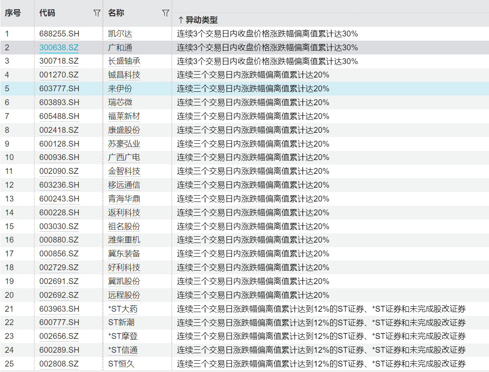Open filter icon in 名称 column header
Image resolution: width=489 pixels, height=372 pixels.
coord(166,13)
